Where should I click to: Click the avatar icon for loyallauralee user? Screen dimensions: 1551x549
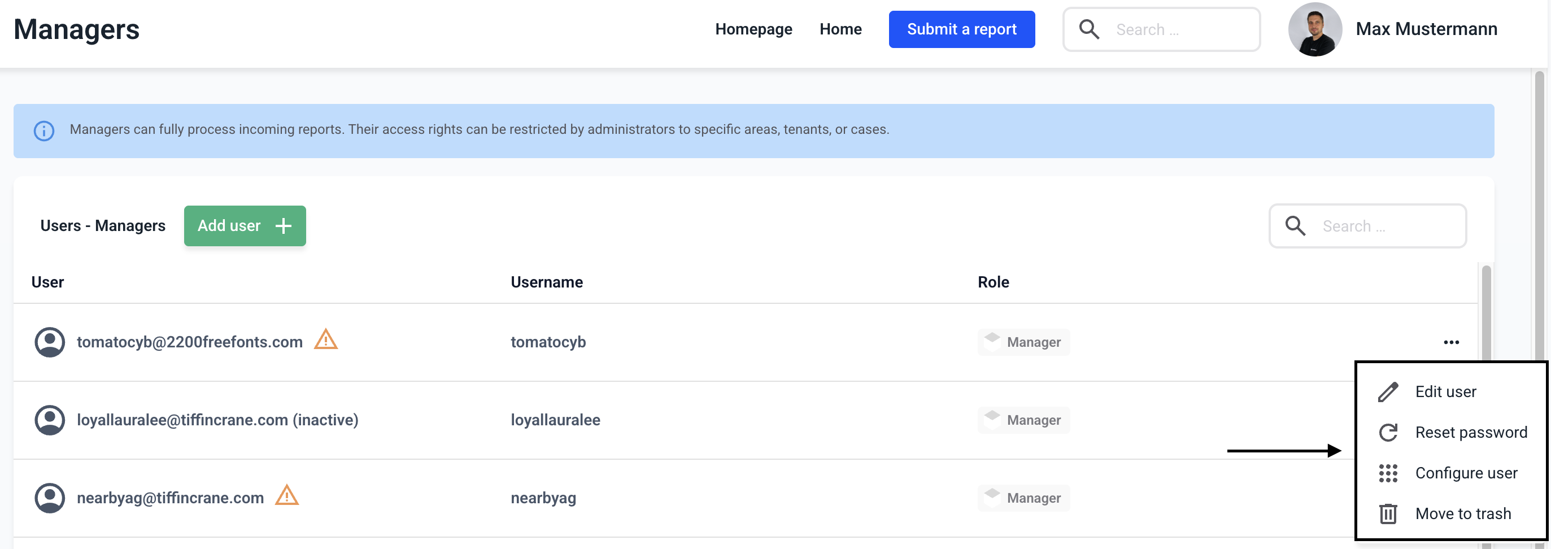pos(50,420)
